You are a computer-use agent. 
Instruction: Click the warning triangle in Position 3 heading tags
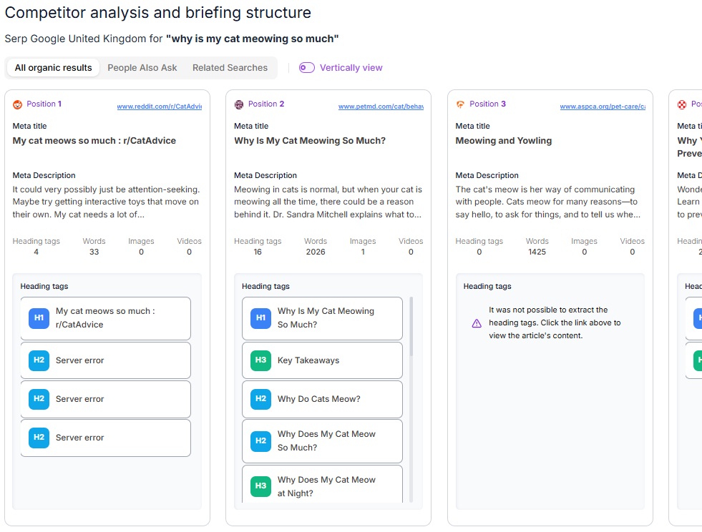click(477, 324)
